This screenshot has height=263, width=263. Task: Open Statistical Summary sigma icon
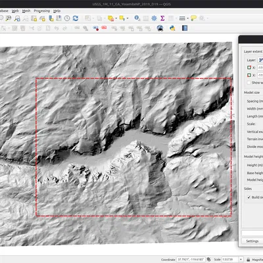[162, 18]
